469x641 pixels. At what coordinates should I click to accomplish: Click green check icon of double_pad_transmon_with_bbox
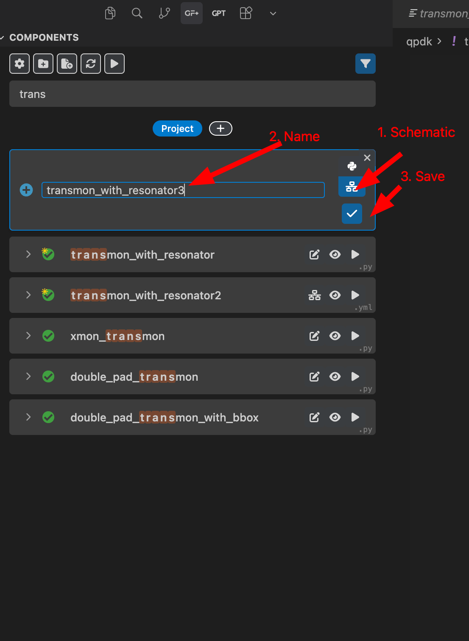[48, 417]
